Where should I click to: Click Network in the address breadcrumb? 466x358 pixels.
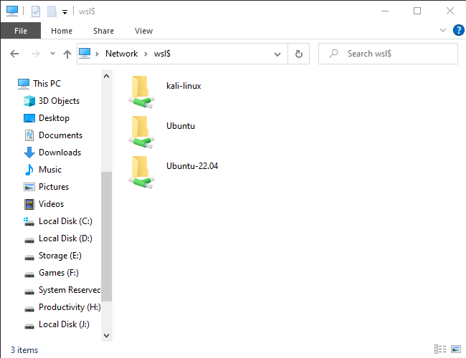pyautogui.click(x=122, y=54)
